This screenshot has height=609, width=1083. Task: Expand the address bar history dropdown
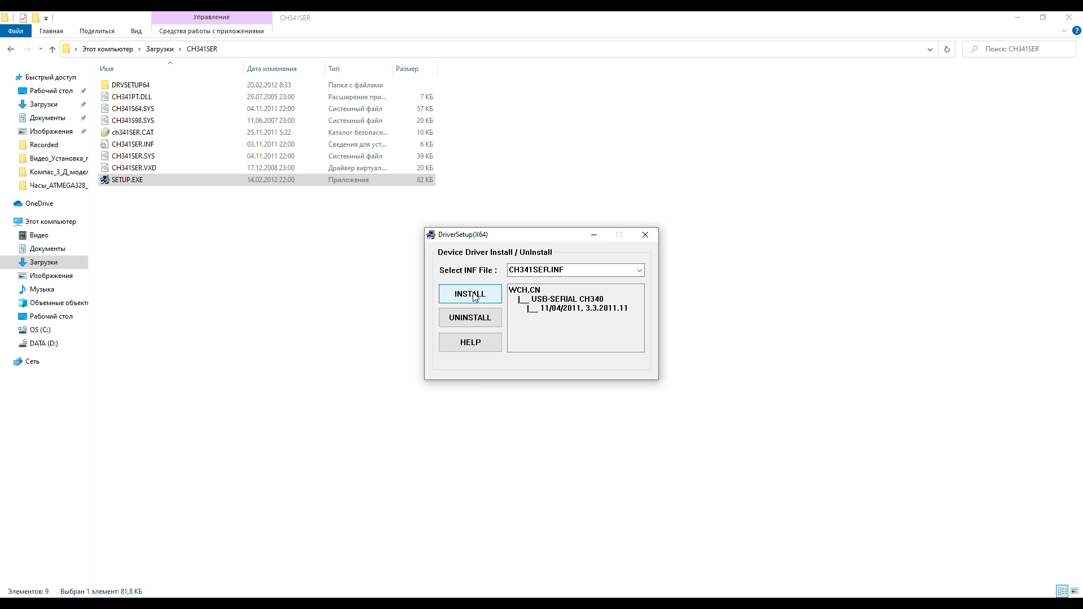(x=930, y=49)
